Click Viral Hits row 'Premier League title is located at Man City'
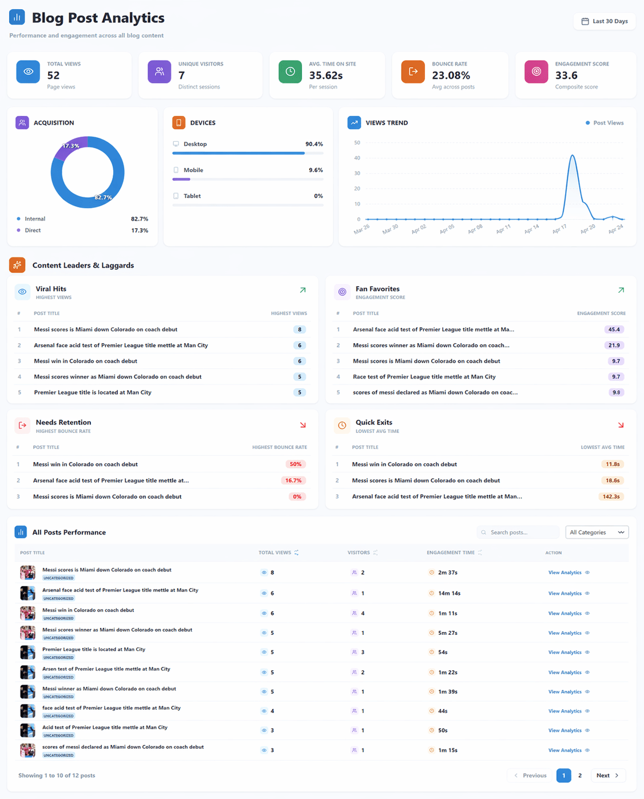 (162, 392)
